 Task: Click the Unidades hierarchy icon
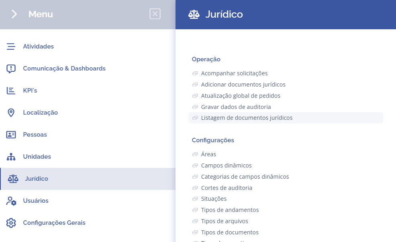click(x=11, y=157)
